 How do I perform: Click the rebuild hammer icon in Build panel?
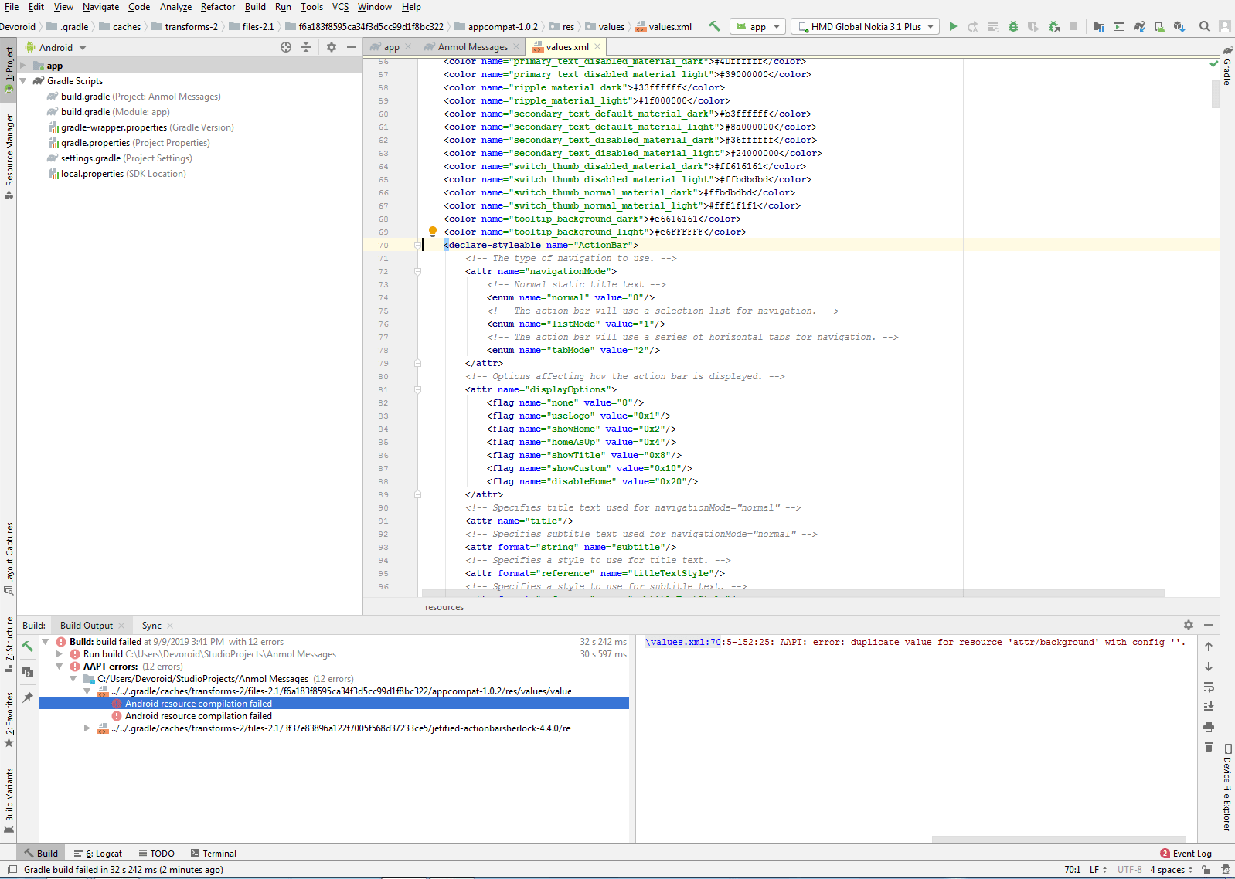[x=28, y=647]
